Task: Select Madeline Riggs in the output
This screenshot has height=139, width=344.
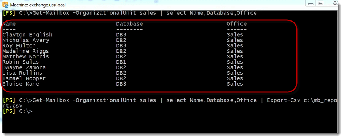Action: pos(25,51)
